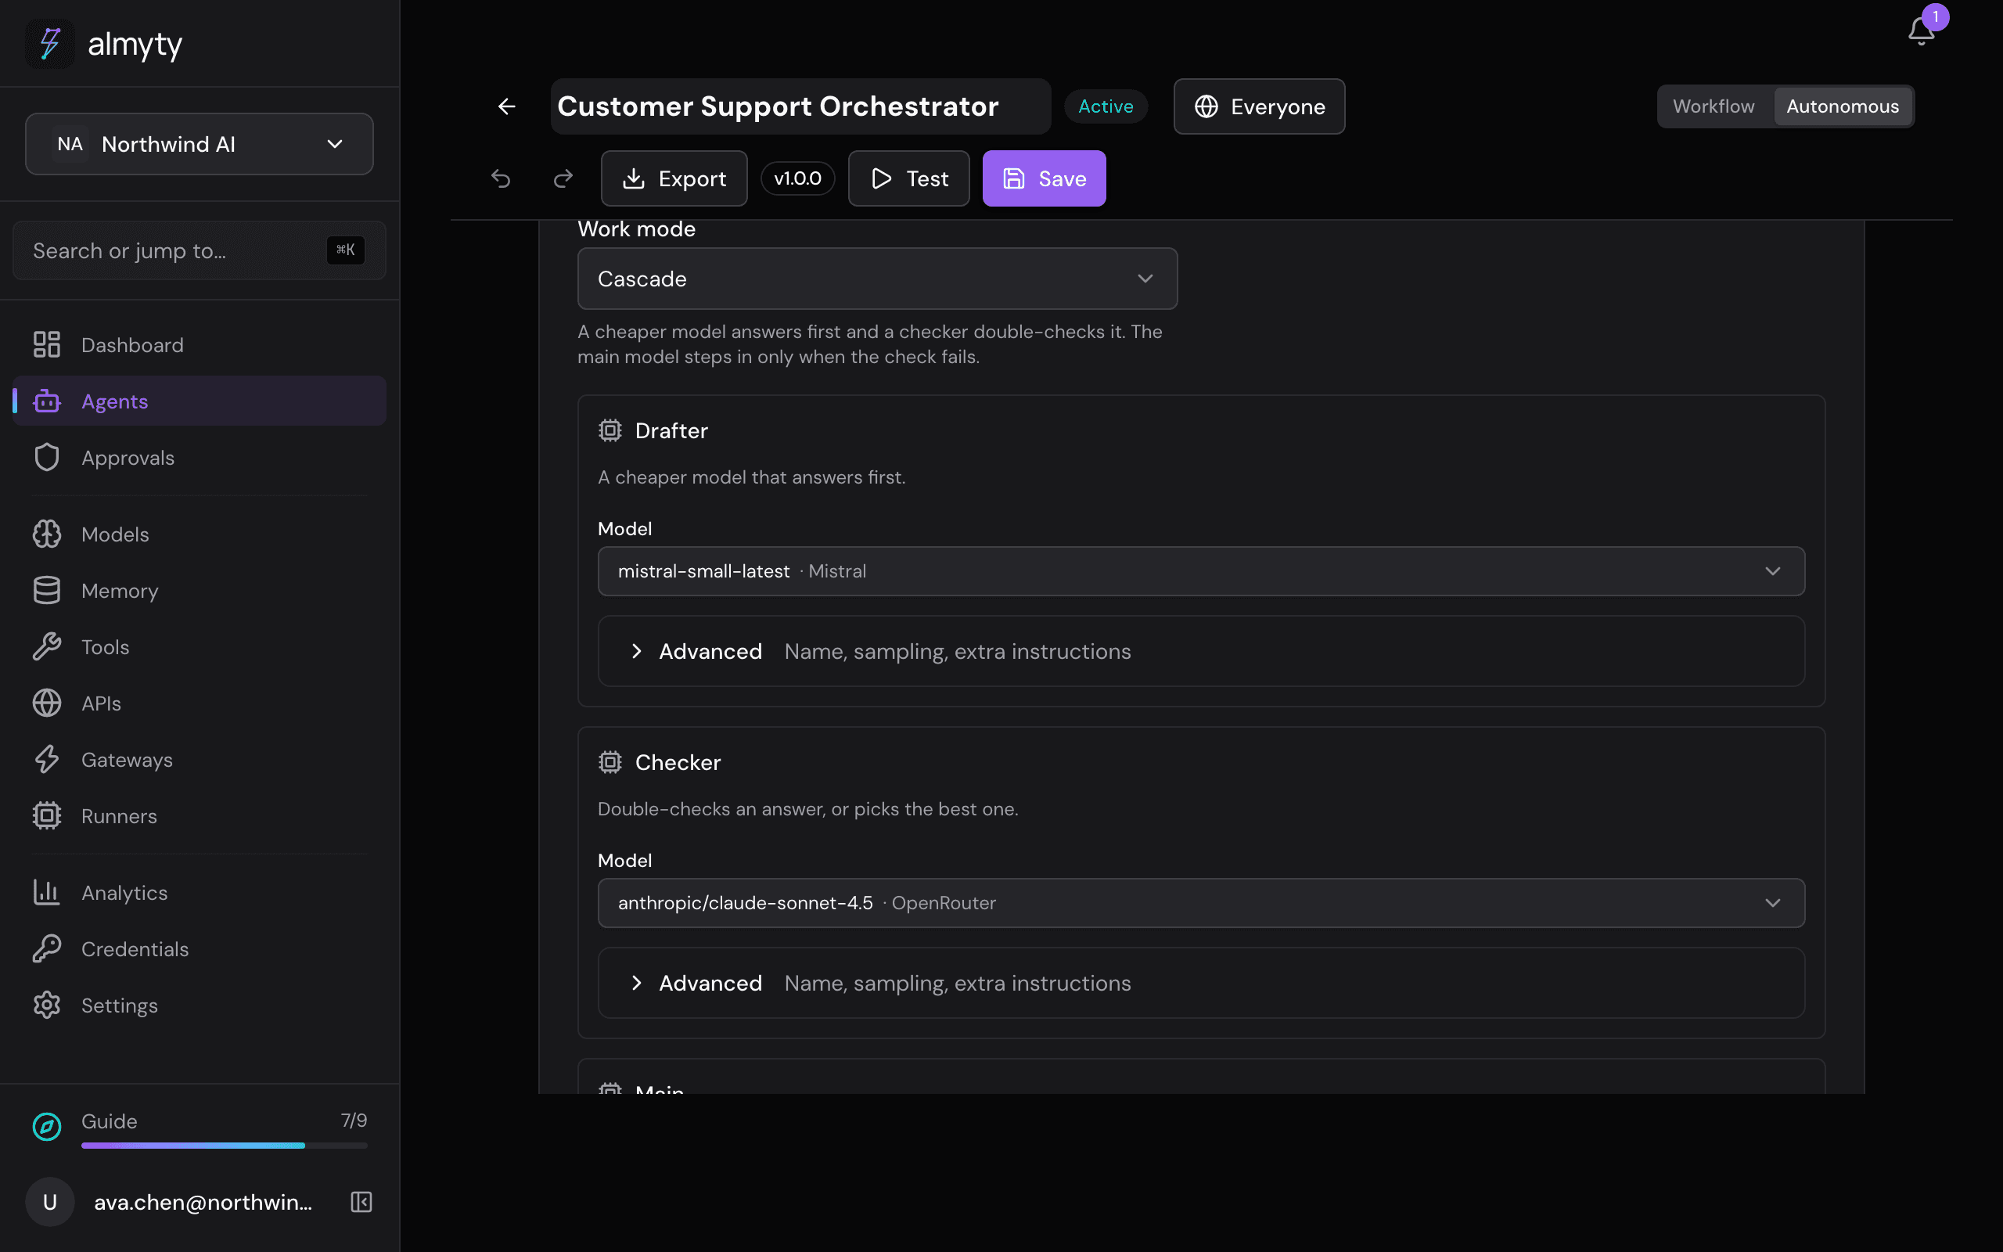Focus the Search or jump to field
The image size is (2003, 1252).
(200, 250)
